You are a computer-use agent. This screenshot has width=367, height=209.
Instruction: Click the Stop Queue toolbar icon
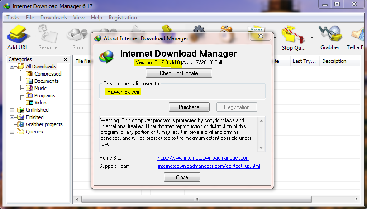(294, 38)
